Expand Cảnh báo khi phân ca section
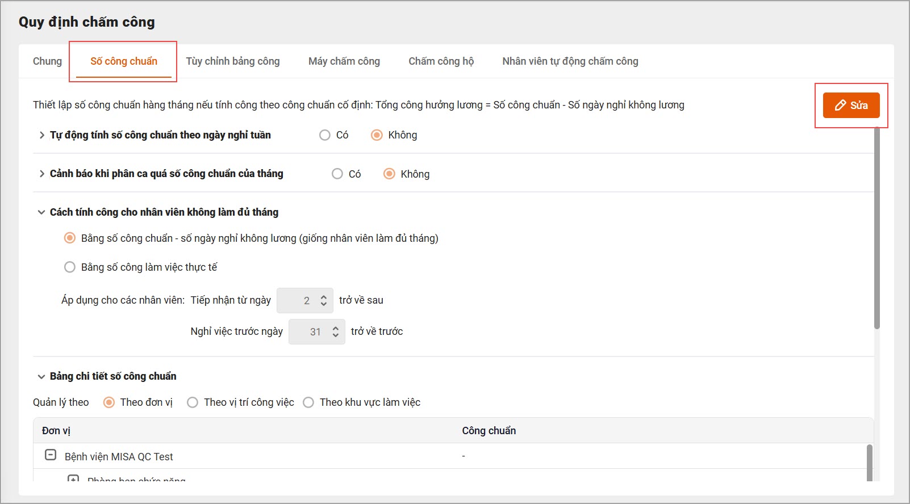The image size is (910, 504). pyautogui.click(x=41, y=174)
